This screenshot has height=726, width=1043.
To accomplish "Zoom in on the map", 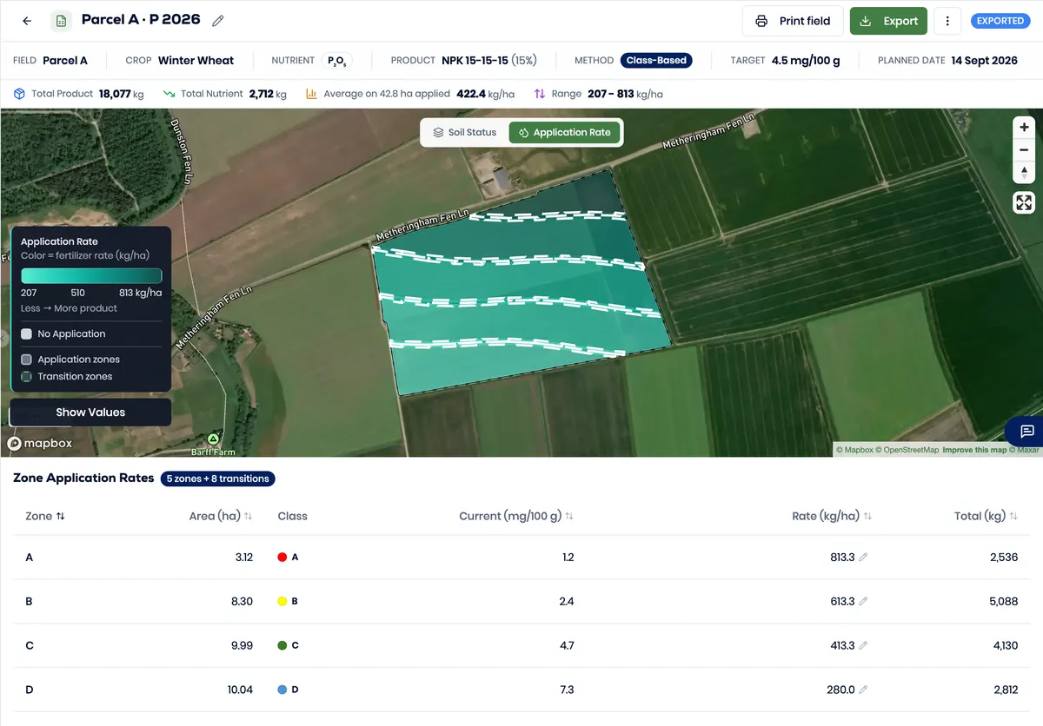I will point(1024,128).
